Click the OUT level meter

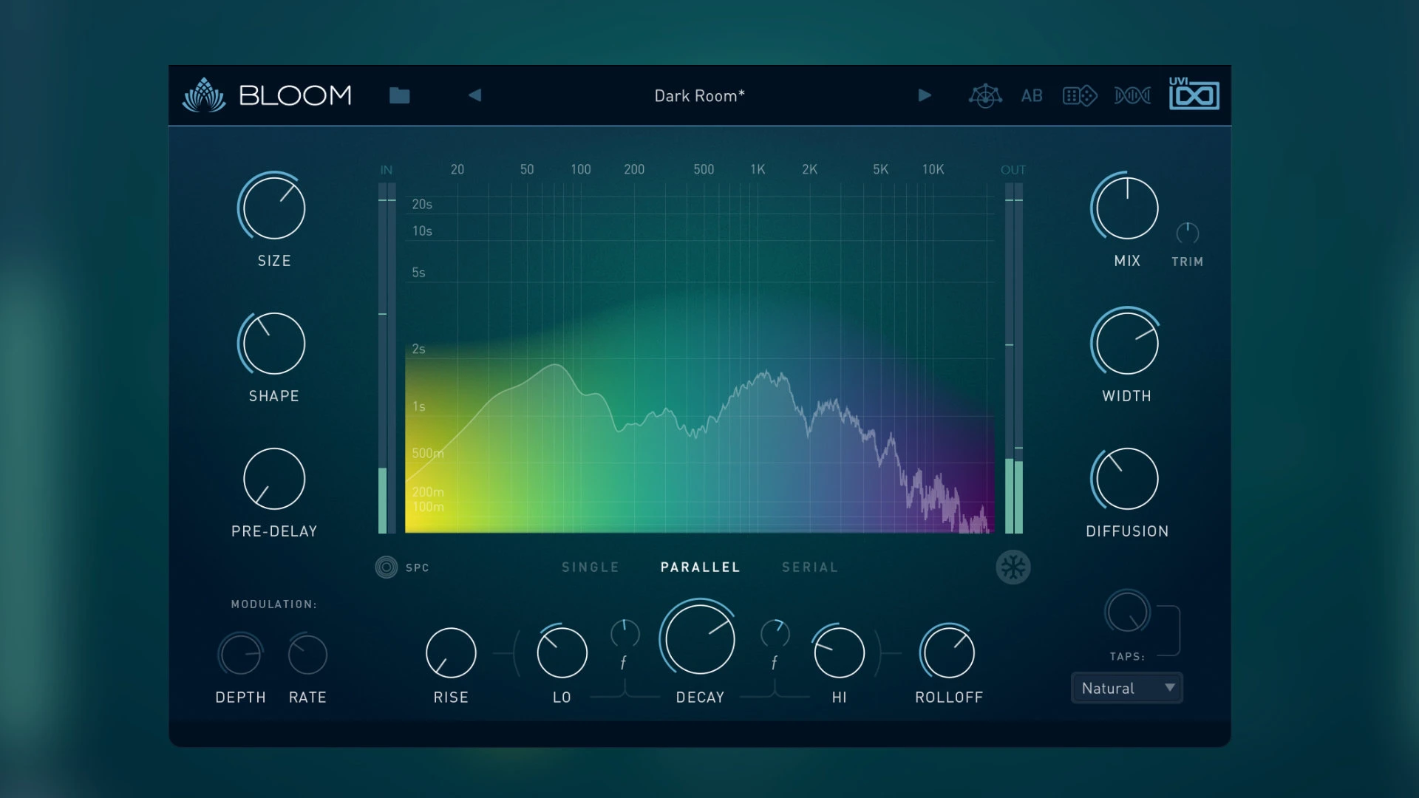click(x=1013, y=358)
